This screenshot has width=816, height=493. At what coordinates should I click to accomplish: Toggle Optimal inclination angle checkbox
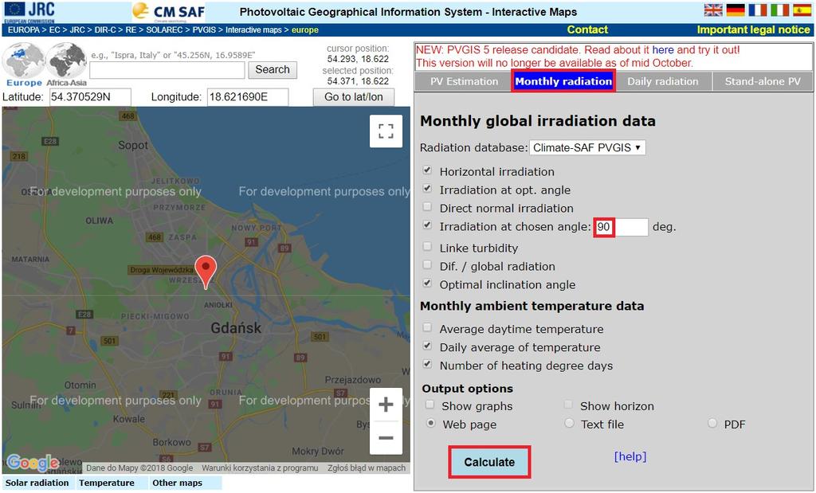pos(427,284)
